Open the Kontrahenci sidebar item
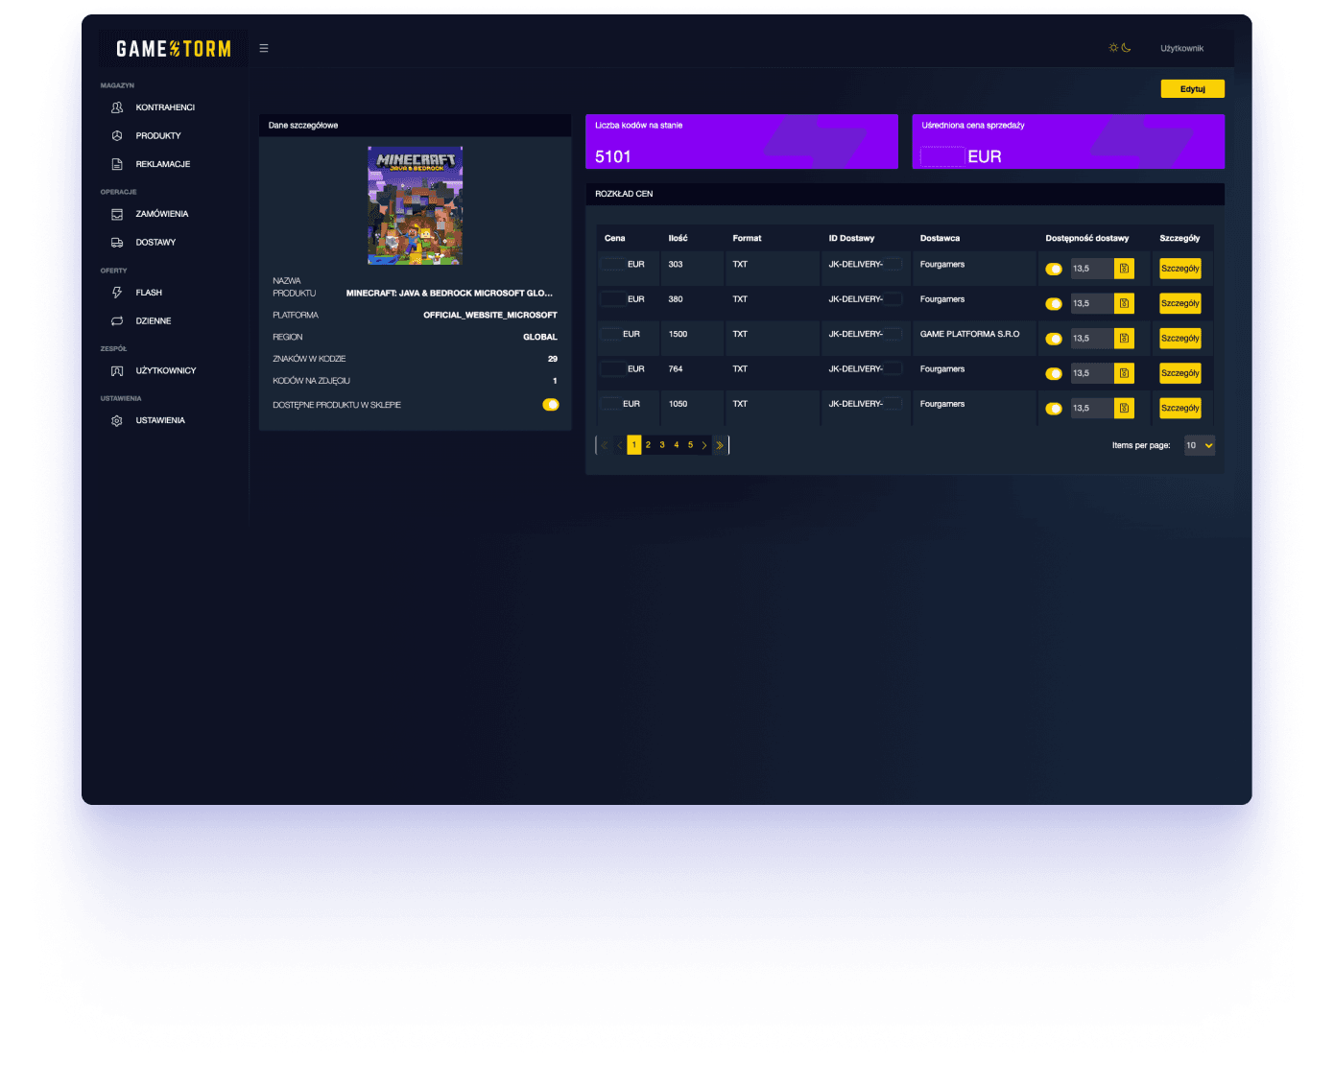The image size is (1334, 1086). tap(165, 107)
